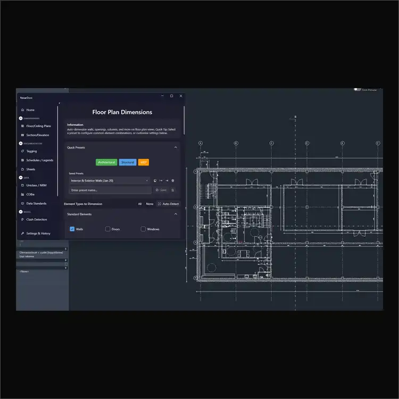The width and height of the screenshot is (399, 399).
Task: Open the Saved Presets dropdown
Action: click(110, 181)
